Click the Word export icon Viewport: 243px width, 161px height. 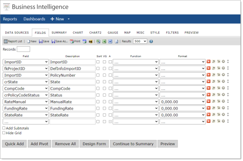click(110, 41)
